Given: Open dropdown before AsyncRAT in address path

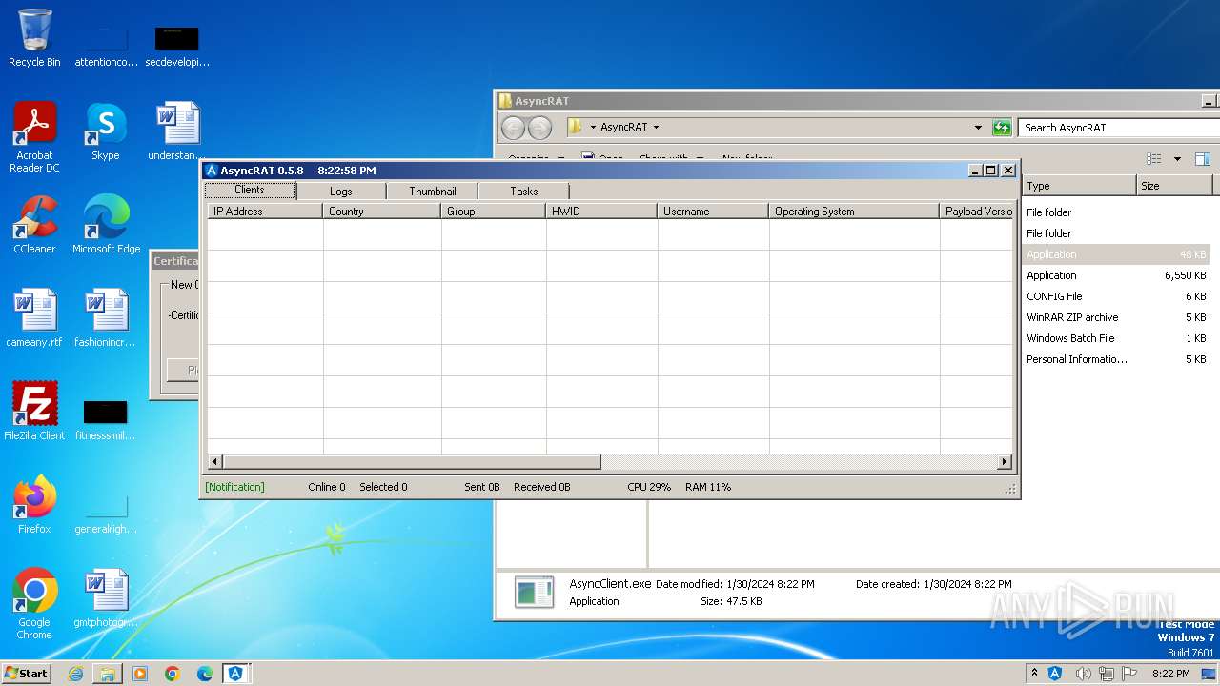Looking at the screenshot, I should click(593, 128).
